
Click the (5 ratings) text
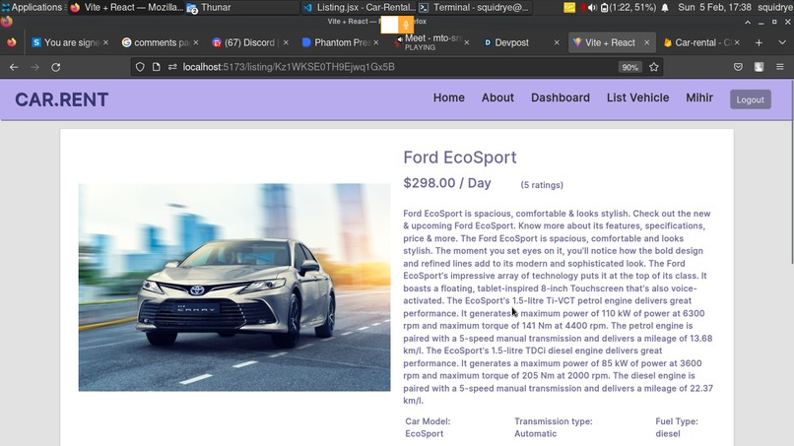point(542,185)
